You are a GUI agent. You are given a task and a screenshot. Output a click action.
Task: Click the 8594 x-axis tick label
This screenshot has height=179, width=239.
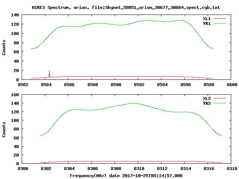[162, 85]
